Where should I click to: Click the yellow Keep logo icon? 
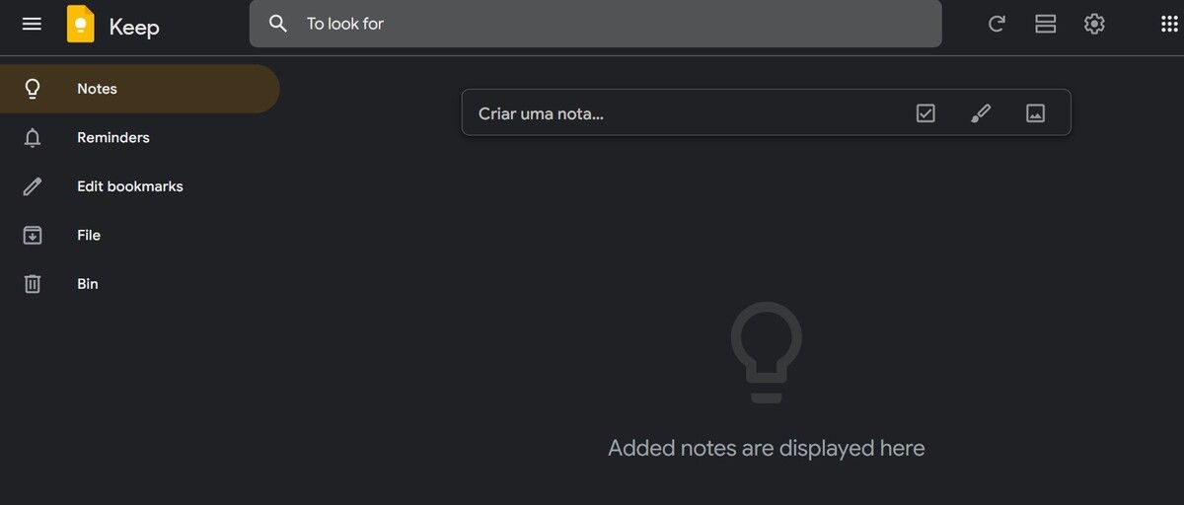click(81, 25)
